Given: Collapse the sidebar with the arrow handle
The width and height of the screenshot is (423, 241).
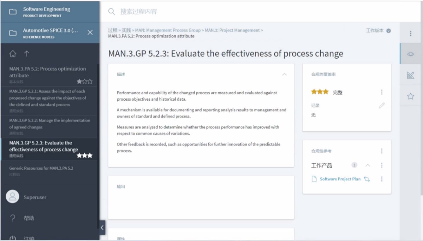Looking at the screenshot, I should [x=102, y=228].
